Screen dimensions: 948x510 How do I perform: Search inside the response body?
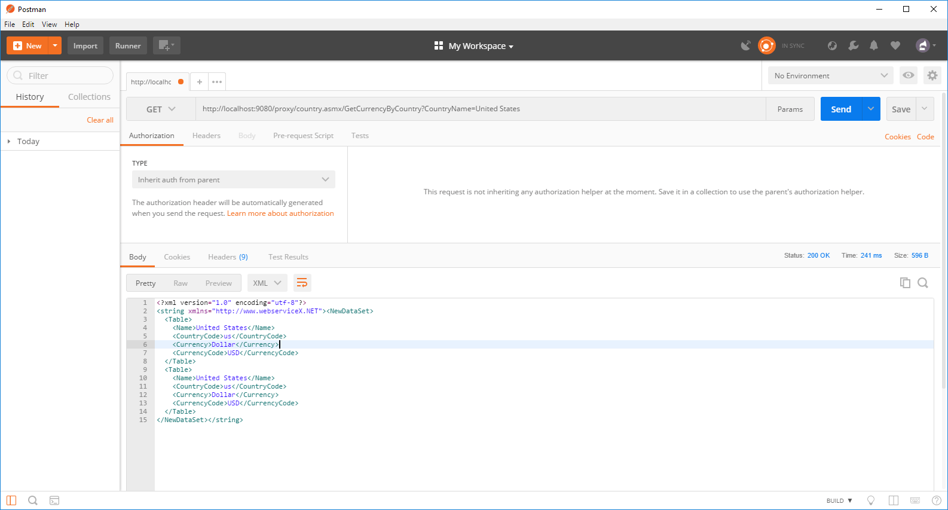(x=923, y=283)
